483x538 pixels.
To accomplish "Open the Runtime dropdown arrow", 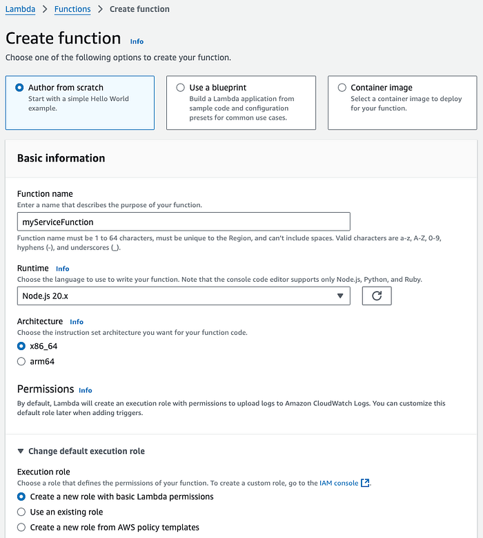I will click(339, 296).
